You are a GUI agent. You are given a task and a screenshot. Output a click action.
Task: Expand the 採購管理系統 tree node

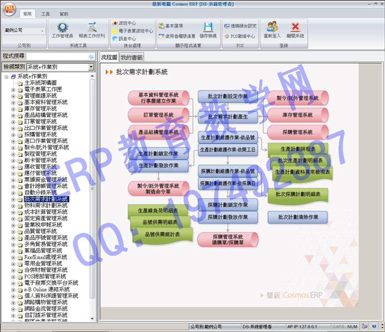tap(13, 135)
